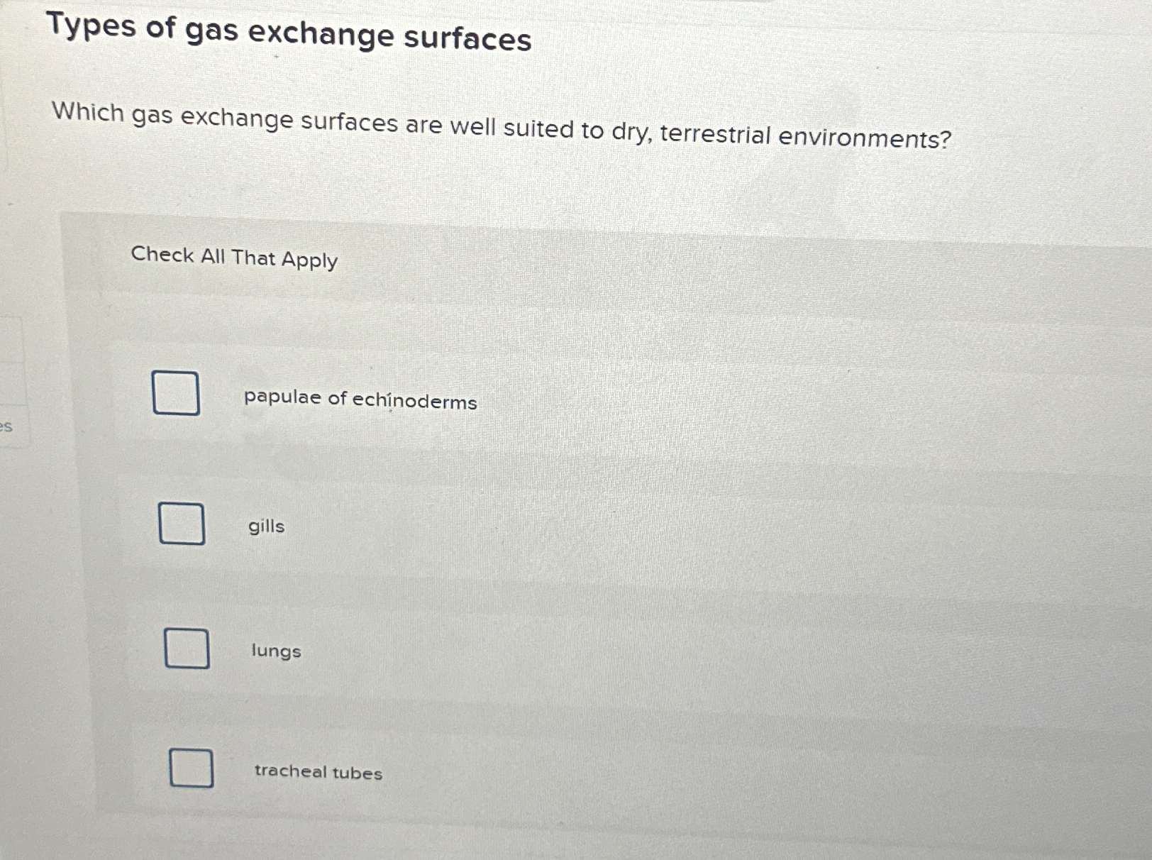The width and height of the screenshot is (1152, 860).
Task: Click the space between gills and lungs options
Action: pos(497,589)
